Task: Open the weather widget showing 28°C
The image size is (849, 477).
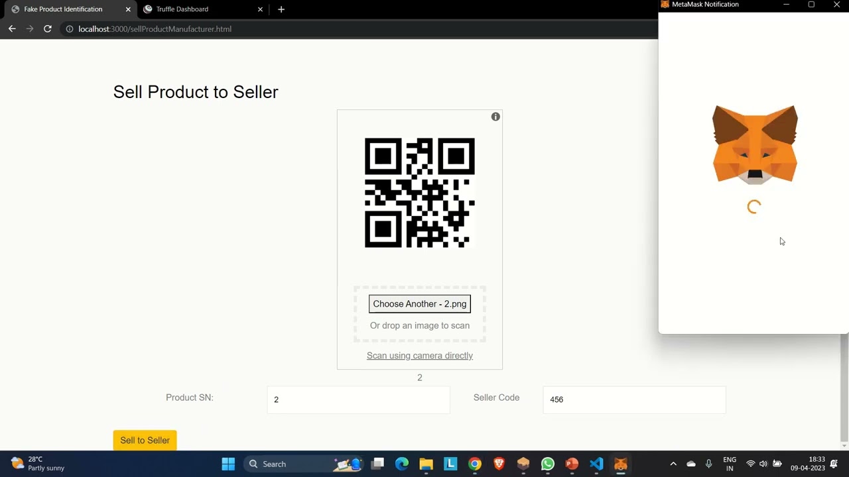Action: coord(38,464)
